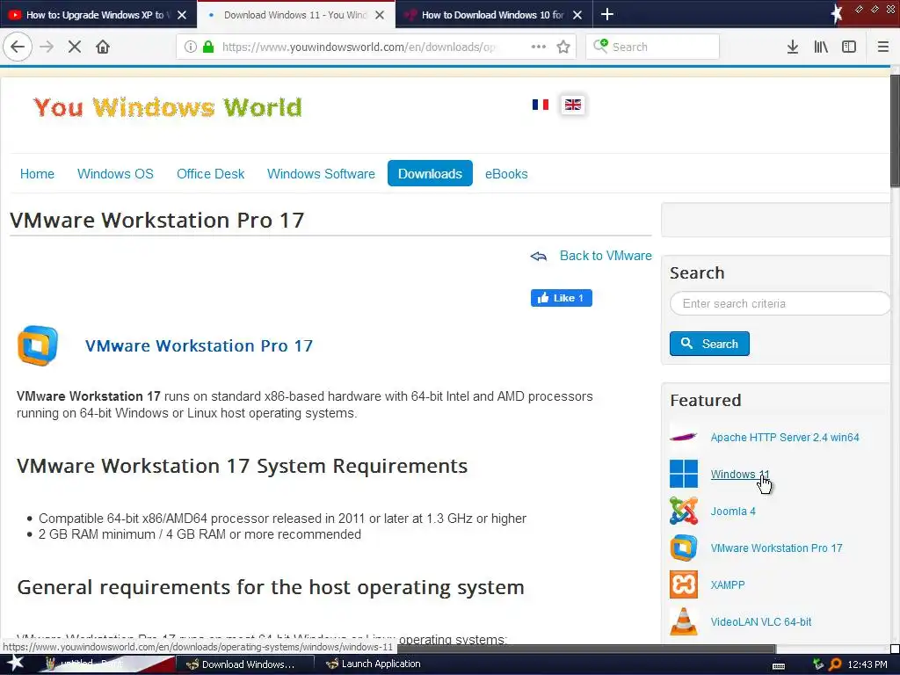900x675 pixels.
Task: Open the VMware Workstation Pro 17 article title link
Action: (x=200, y=345)
